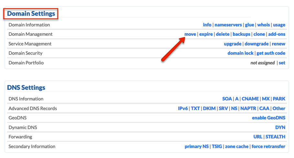Open CAA records link
Screen dimensions: 294x158
(264, 108)
